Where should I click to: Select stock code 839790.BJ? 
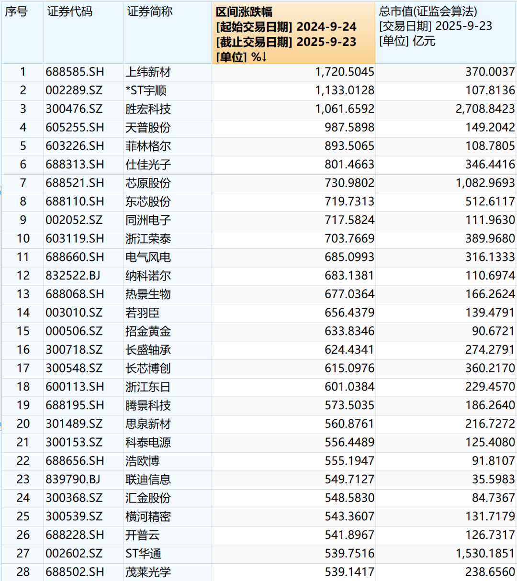pos(73,479)
